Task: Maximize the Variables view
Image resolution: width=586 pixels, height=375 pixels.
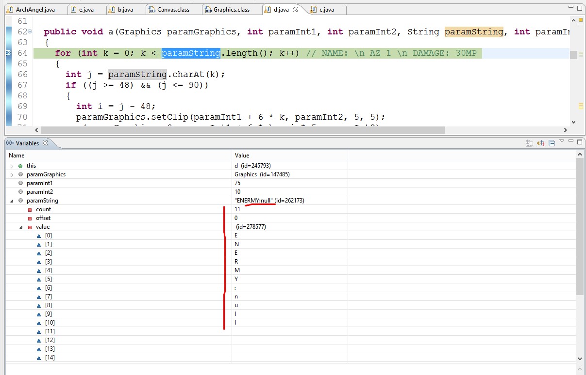Action: click(579, 142)
